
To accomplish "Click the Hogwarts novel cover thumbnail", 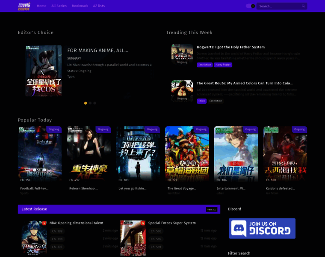I will 182,54.
